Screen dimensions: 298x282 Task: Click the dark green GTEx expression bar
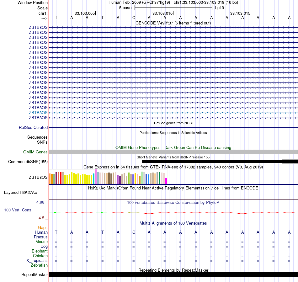[159, 178]
